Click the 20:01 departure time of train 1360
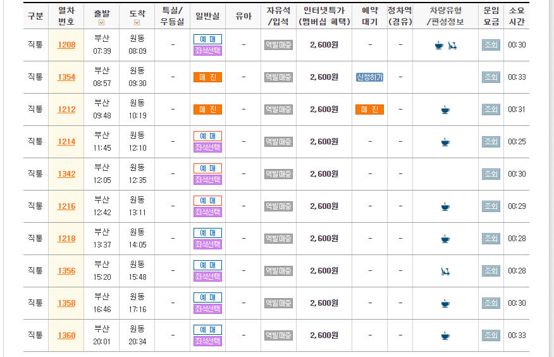Image resolution: width=554 pixels, height=357 pixels. (102, 342)
